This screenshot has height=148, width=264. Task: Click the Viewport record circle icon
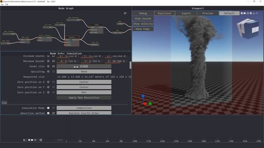click(x=251, y=13)
